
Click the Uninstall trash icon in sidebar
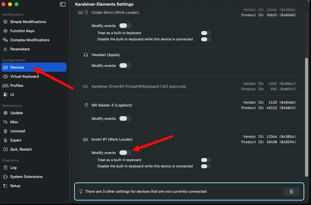5,131
